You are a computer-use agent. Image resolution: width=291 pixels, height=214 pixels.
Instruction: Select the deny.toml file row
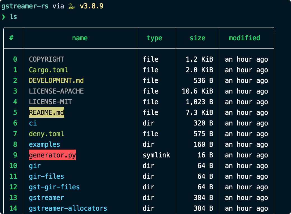(46, 134)
